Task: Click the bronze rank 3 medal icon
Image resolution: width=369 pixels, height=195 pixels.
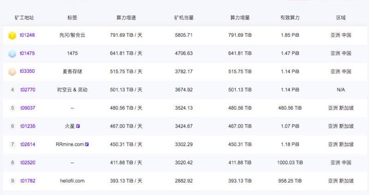Action: tap(12, 71)
